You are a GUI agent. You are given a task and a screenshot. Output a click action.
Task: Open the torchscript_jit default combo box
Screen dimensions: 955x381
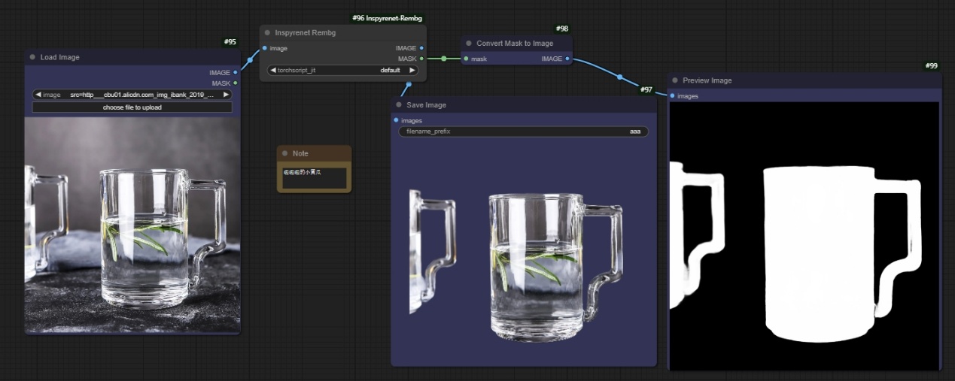point(343,70)
